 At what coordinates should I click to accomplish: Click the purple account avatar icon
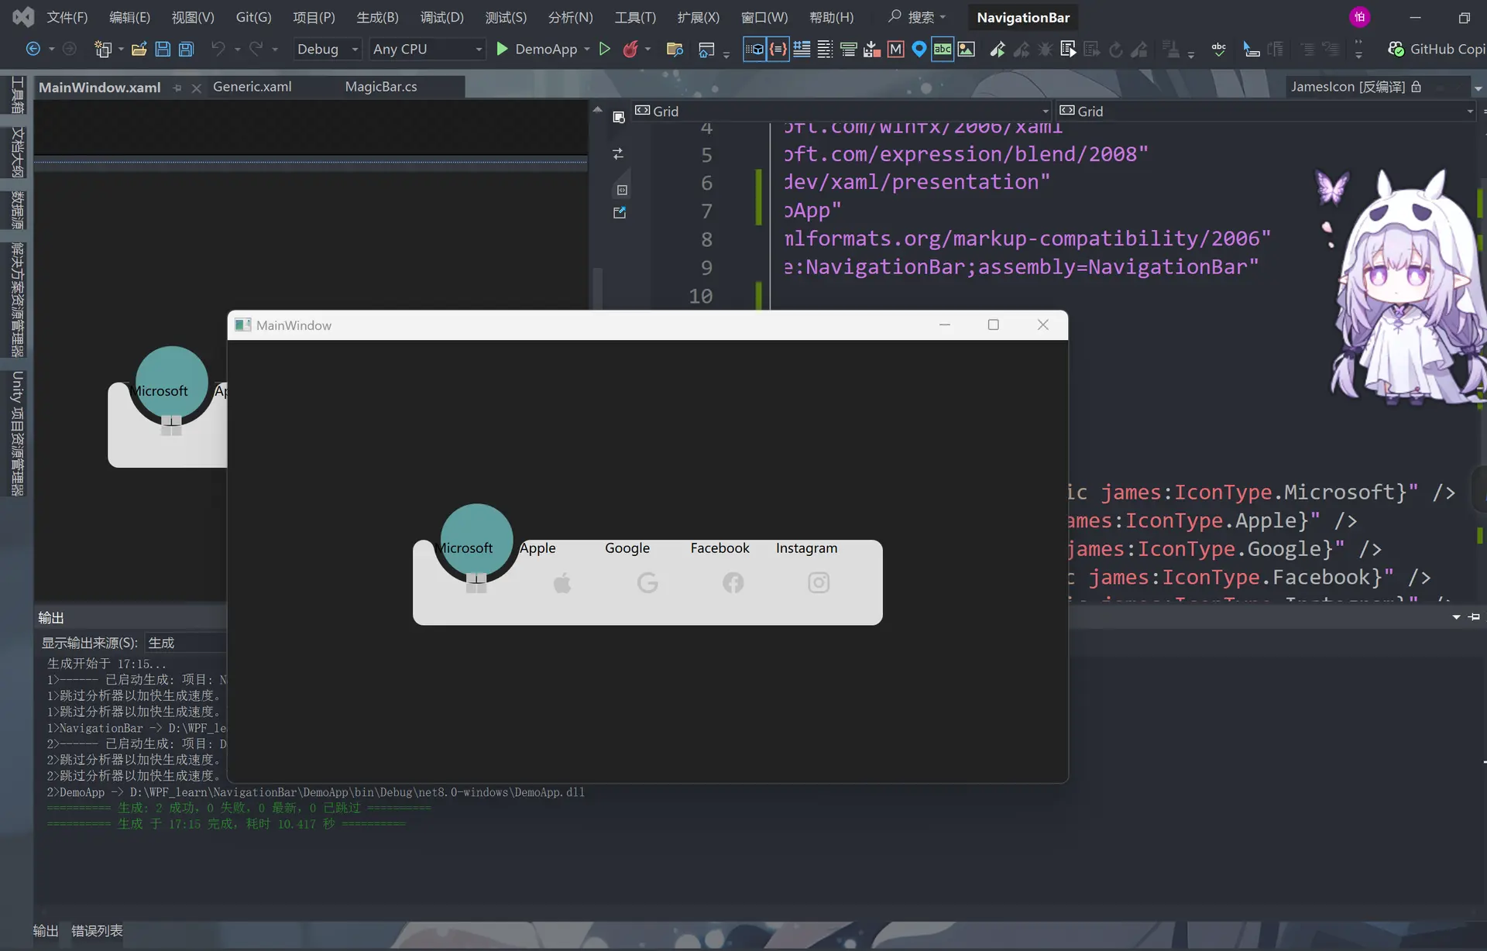point(1359,17)
